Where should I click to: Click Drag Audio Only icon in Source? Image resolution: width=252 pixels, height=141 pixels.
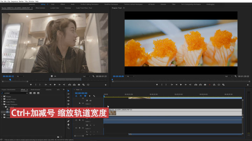pos(55,76)
